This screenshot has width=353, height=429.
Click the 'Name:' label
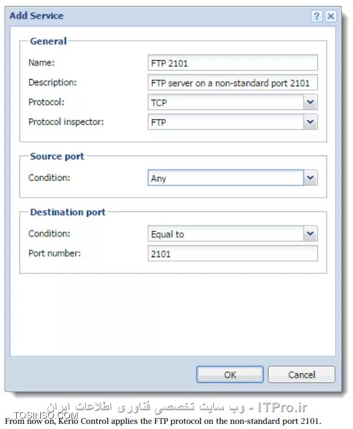pos(42,63)
